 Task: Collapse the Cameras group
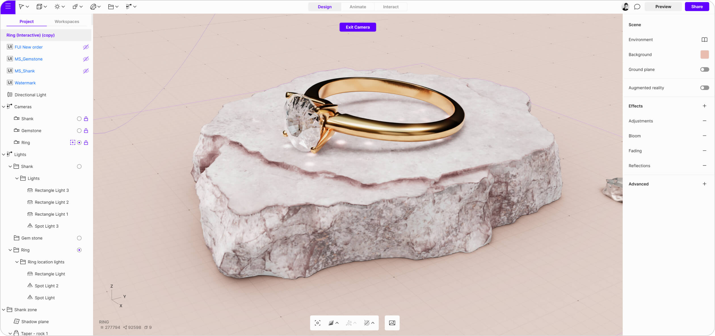[x=3, y=107]
